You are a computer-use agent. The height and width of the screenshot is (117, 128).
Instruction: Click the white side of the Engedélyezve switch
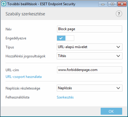click(70, 38)
